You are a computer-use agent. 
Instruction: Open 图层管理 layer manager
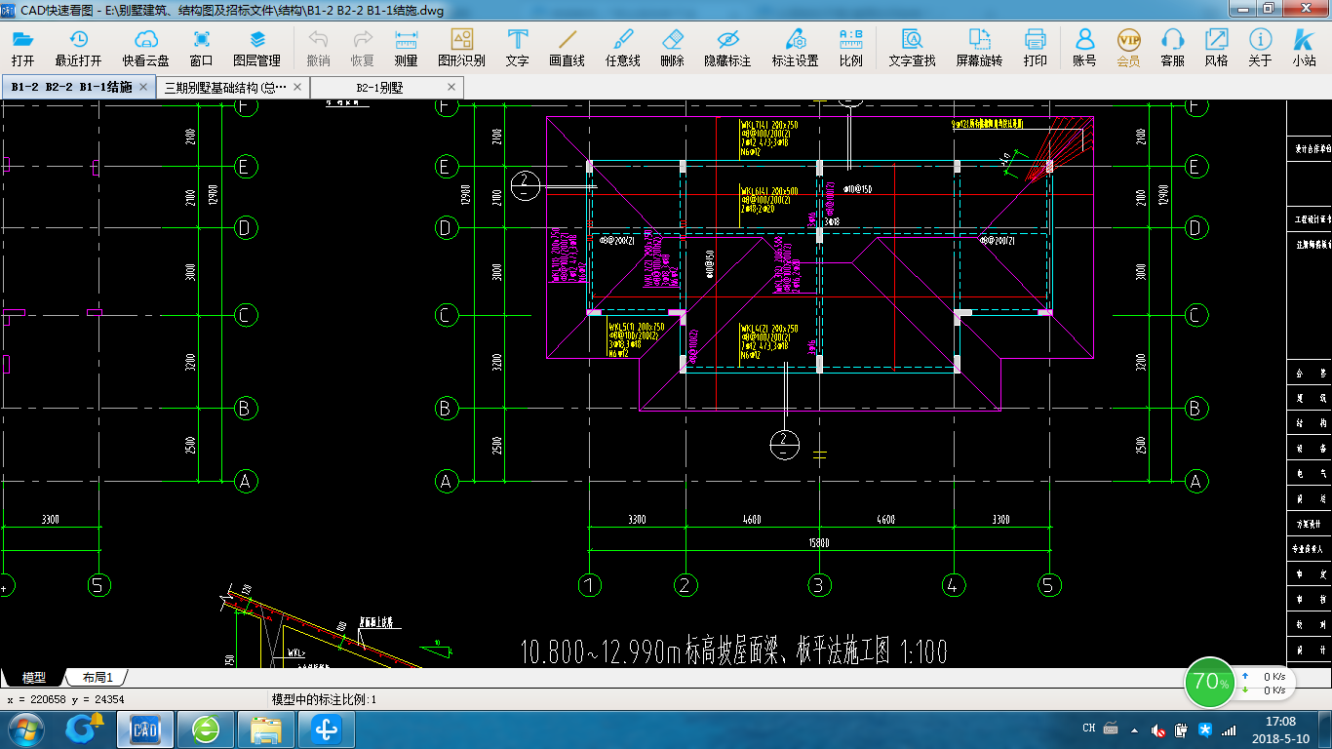(256, 48)
